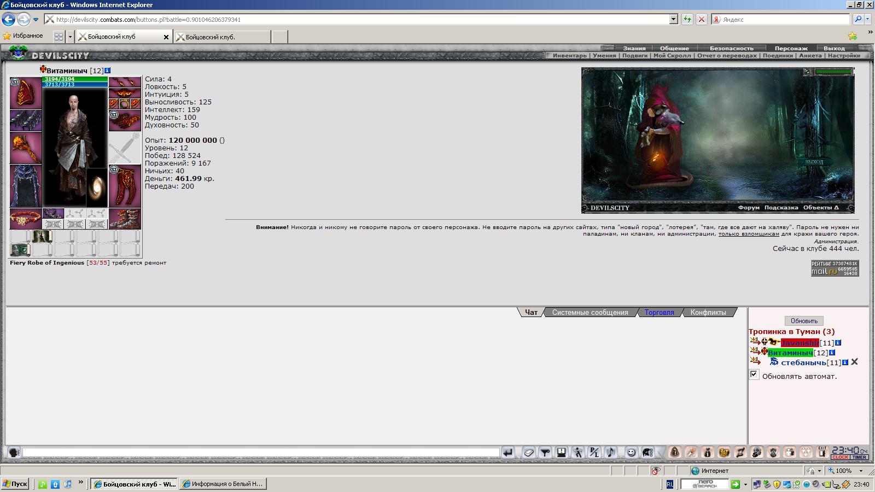Viewport: 875px width, 492px height.
Task: Click the red trousers item slot
Action: coord(125,186)
